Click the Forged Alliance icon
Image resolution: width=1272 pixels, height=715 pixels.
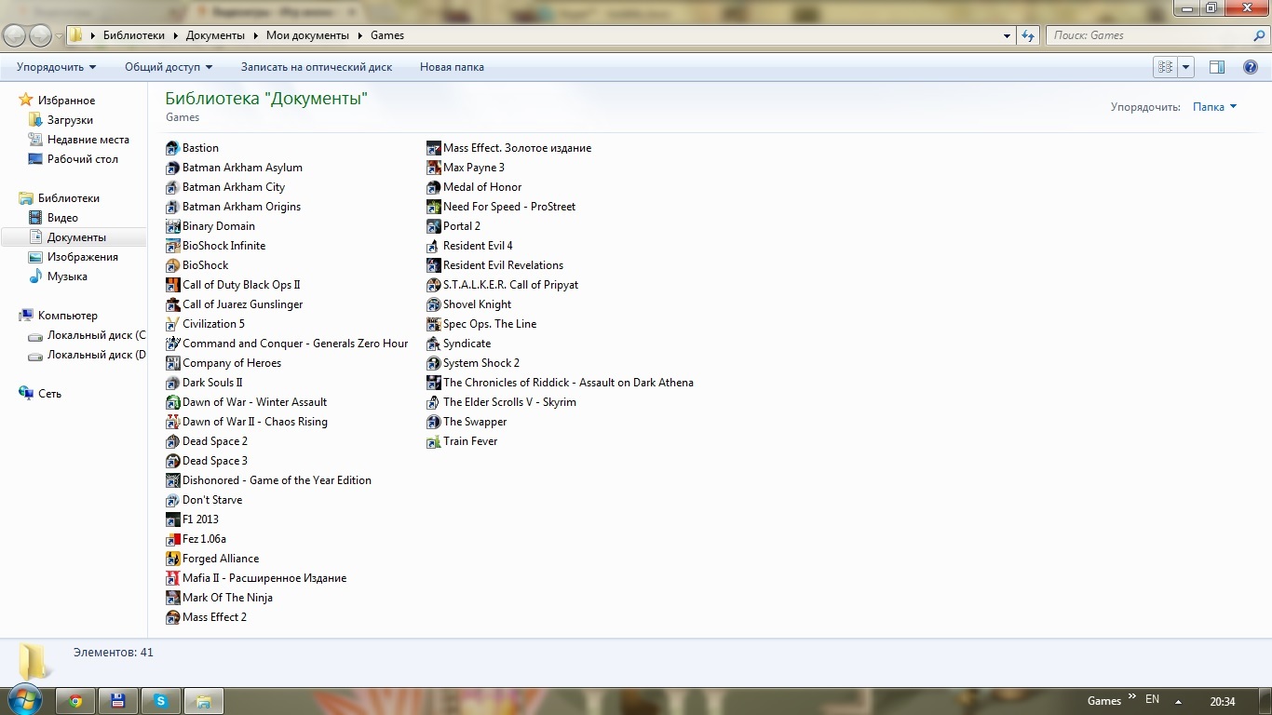click(x=172, y=559)
